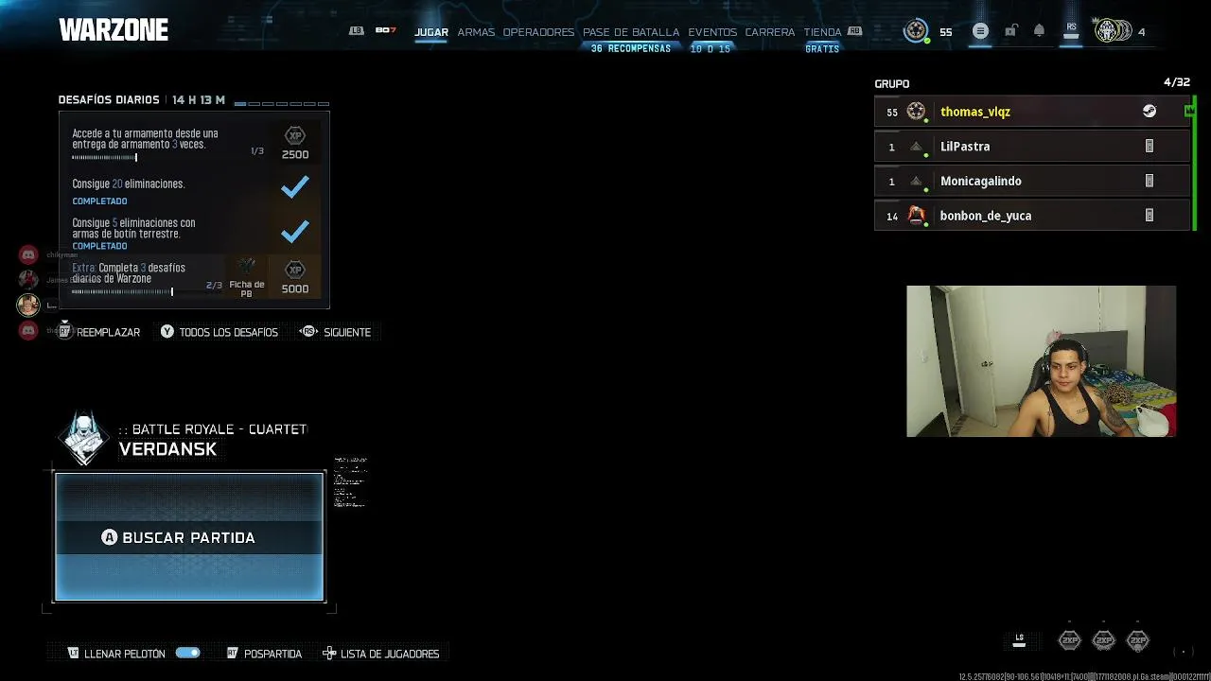The image size is (1211, 681).
Task: Click platform icon on Monicagalindo row
Action: [x=1150, y=181]
